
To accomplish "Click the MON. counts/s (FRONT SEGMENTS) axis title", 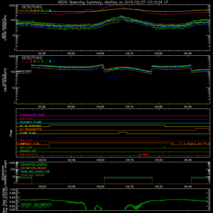I will click(4, 28).
